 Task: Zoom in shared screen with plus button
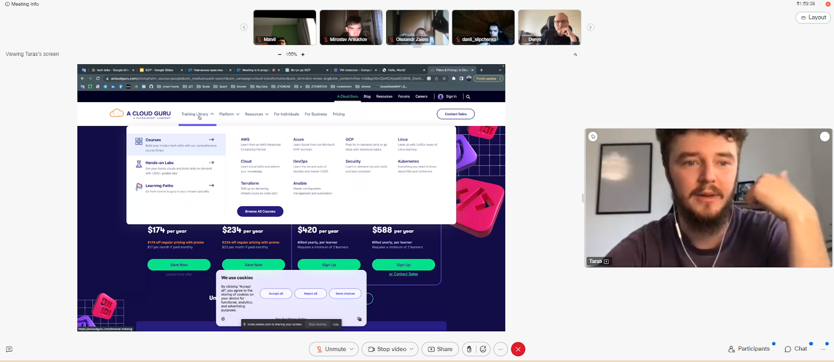click(303, 55)
